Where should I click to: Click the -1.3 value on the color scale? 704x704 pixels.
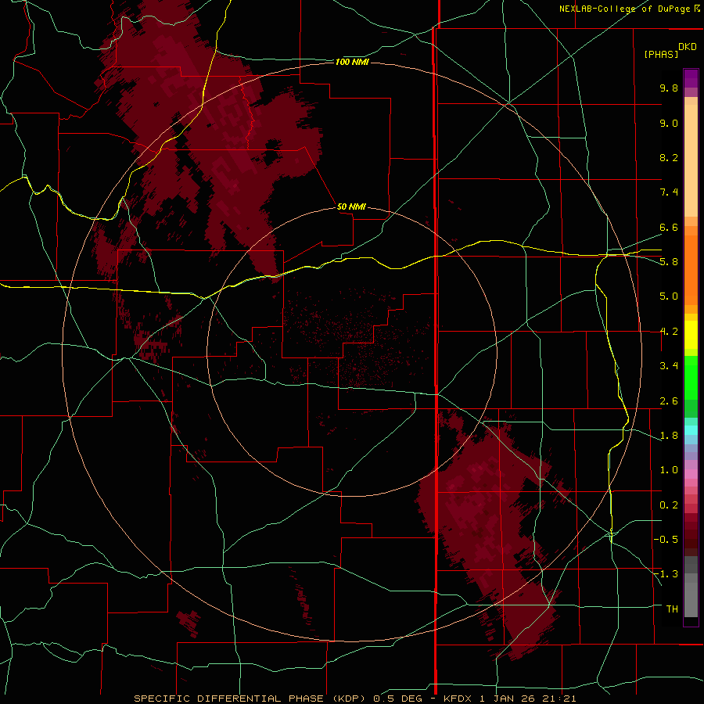tap(666, 574)
